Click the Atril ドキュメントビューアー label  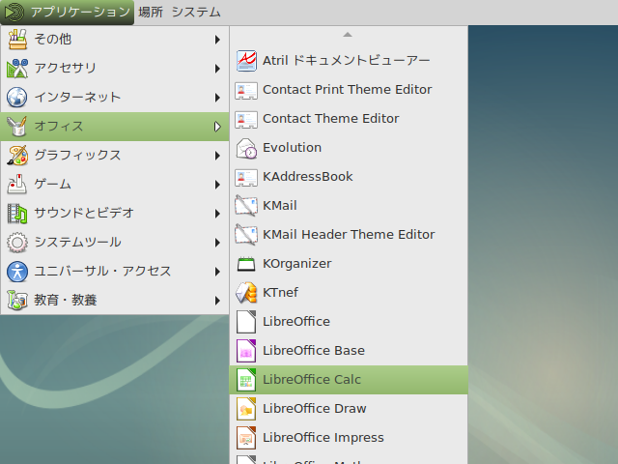coord(346,60)
